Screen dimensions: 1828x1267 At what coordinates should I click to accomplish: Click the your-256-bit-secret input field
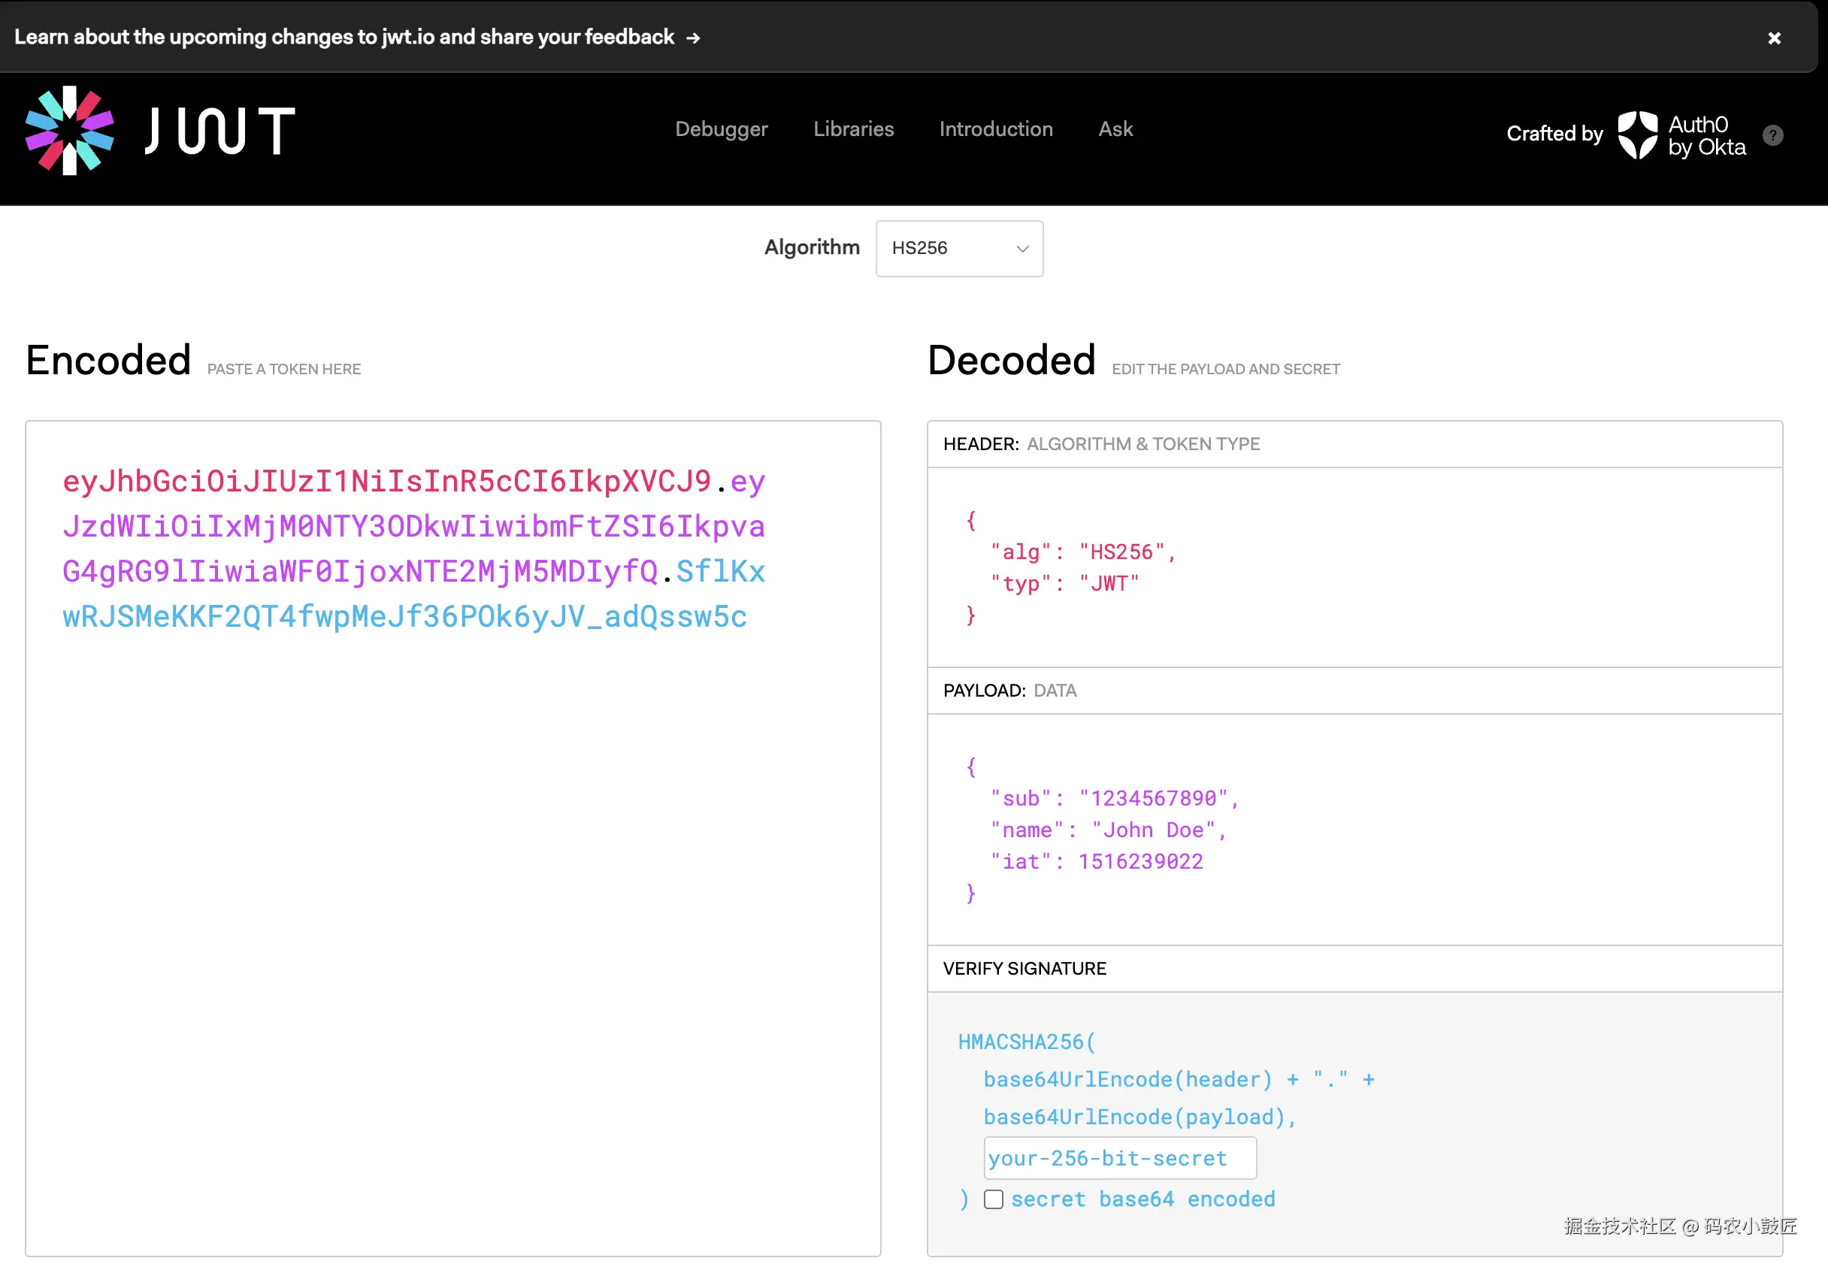tap(1119, 1158)
